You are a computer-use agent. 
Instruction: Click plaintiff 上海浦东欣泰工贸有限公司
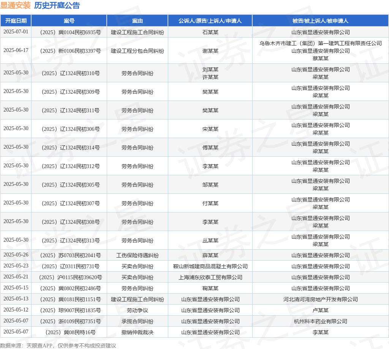click(x=210, y=277)
